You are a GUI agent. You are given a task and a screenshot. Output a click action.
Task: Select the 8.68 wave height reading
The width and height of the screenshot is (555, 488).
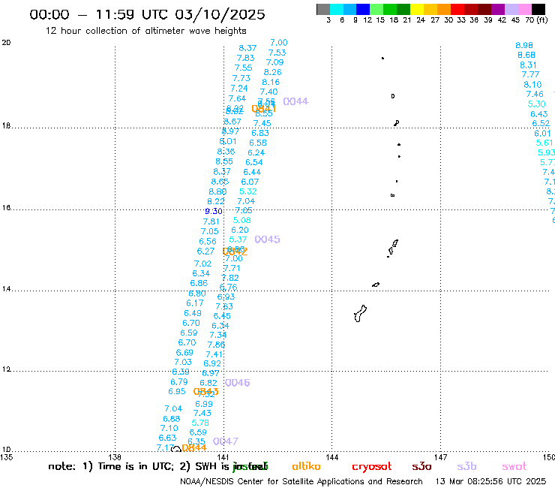526,55
